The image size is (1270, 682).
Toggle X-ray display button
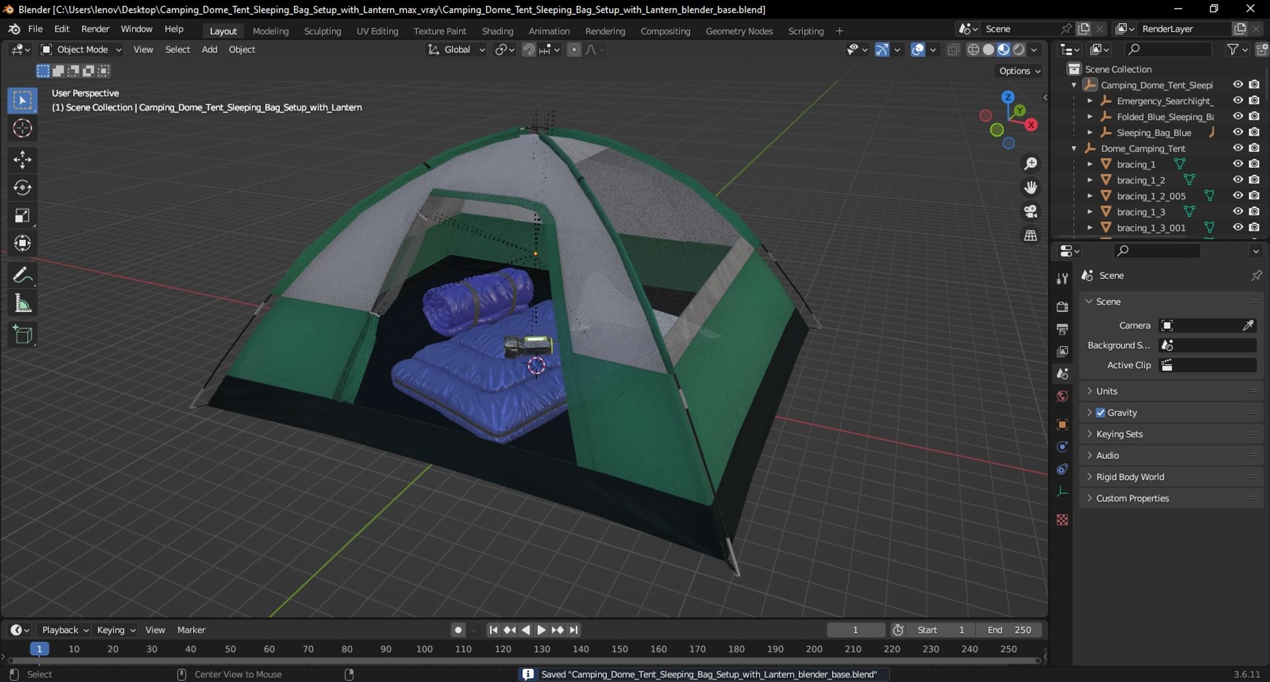point(953,50)
